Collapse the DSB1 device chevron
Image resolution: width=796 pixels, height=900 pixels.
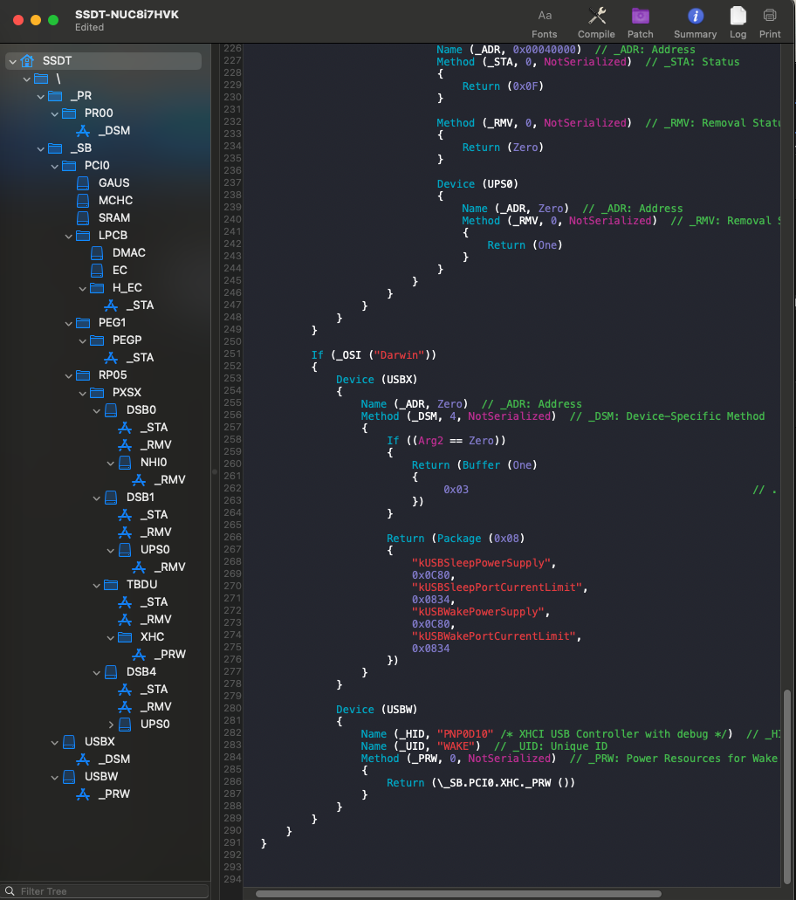pyautogui.click(x=96, y=498)
